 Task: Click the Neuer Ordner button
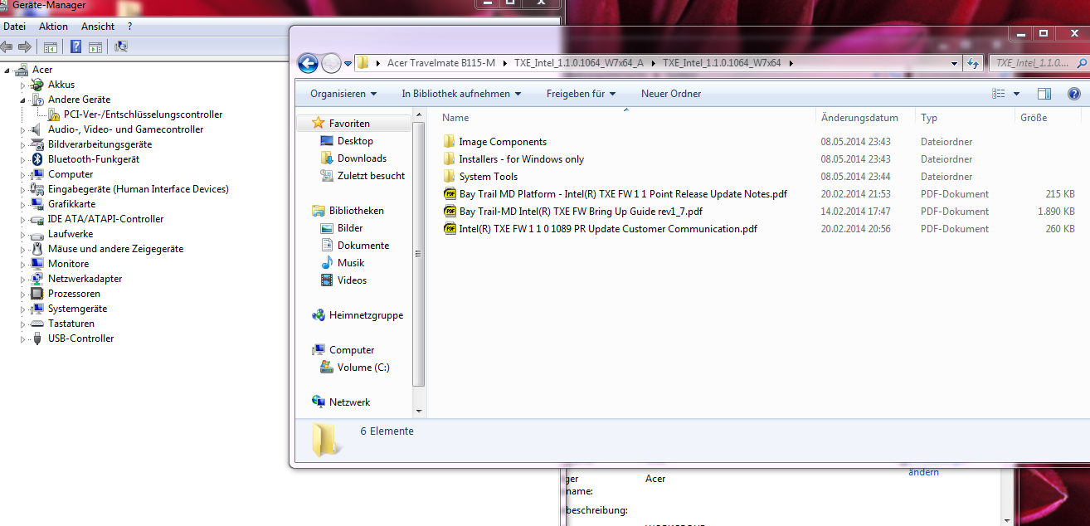pos(671,94)
